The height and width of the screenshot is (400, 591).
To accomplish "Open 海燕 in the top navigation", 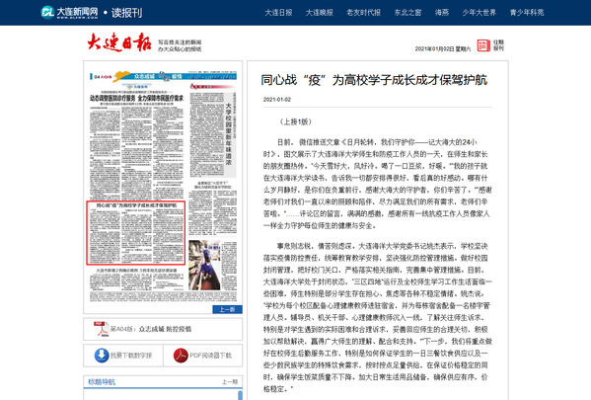I will pos(442,13).
